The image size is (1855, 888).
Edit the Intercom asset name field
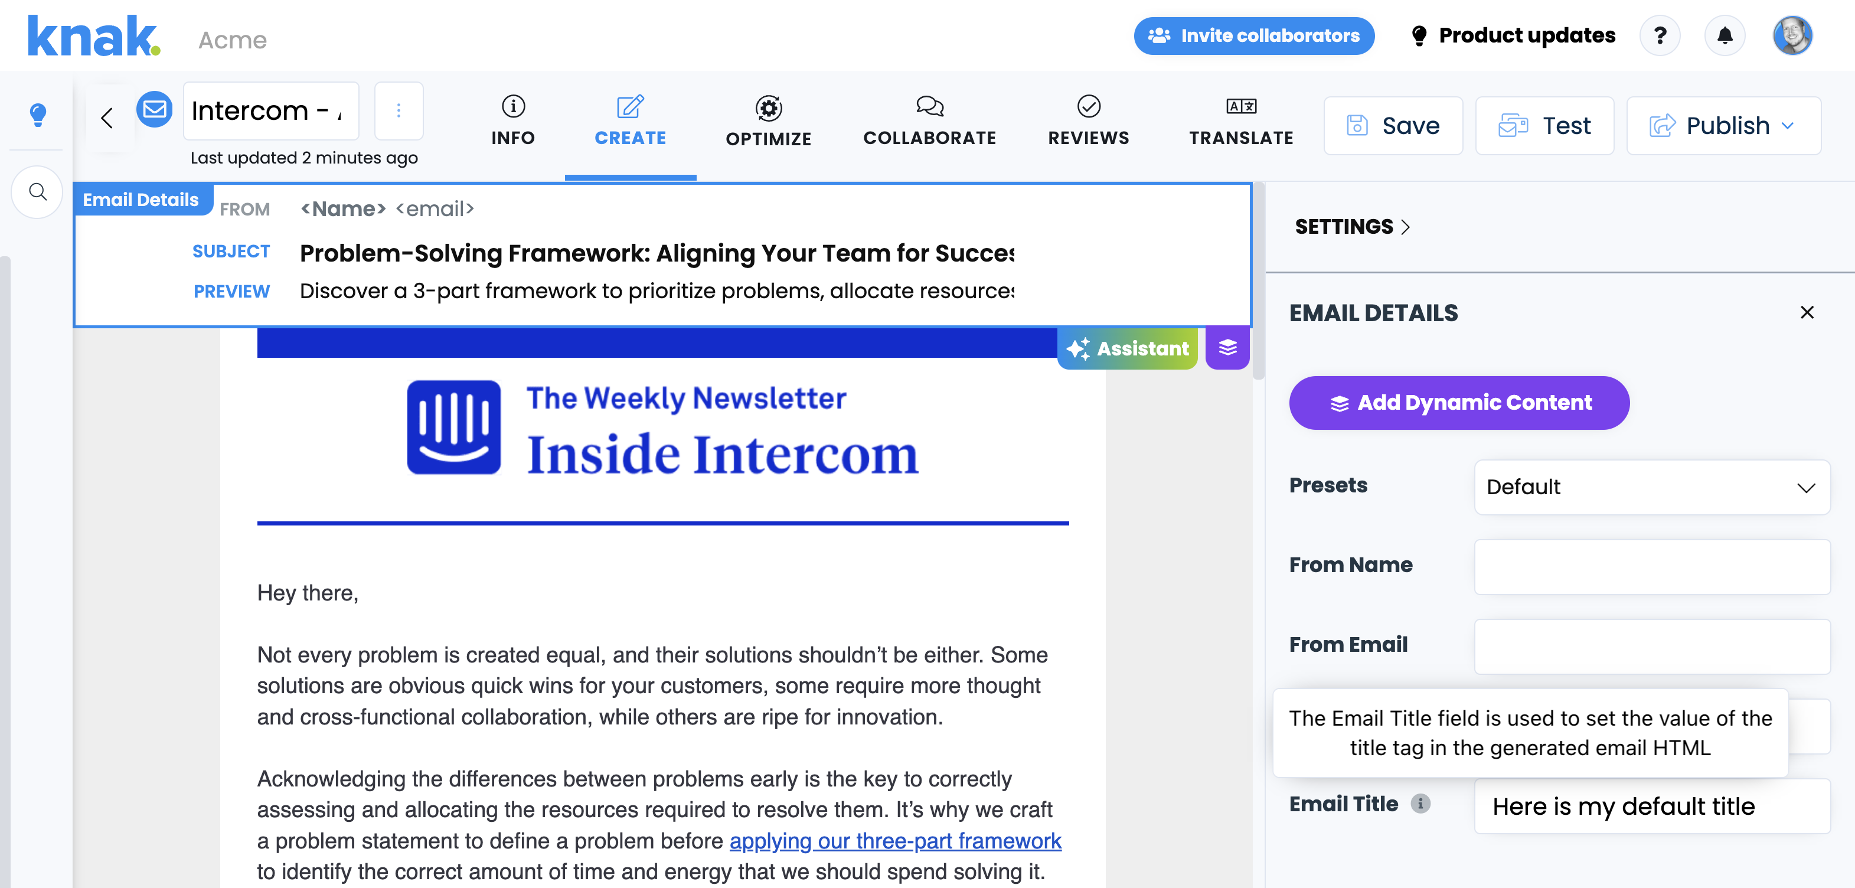click(271, 110)
